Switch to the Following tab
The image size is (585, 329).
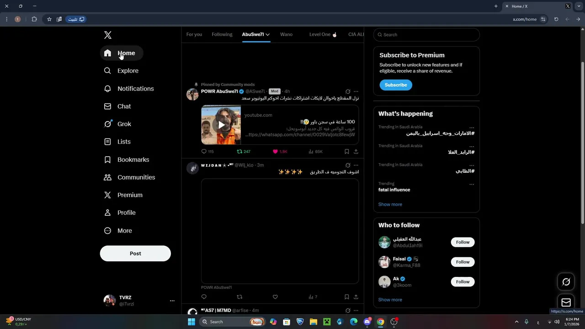[222, 35]
